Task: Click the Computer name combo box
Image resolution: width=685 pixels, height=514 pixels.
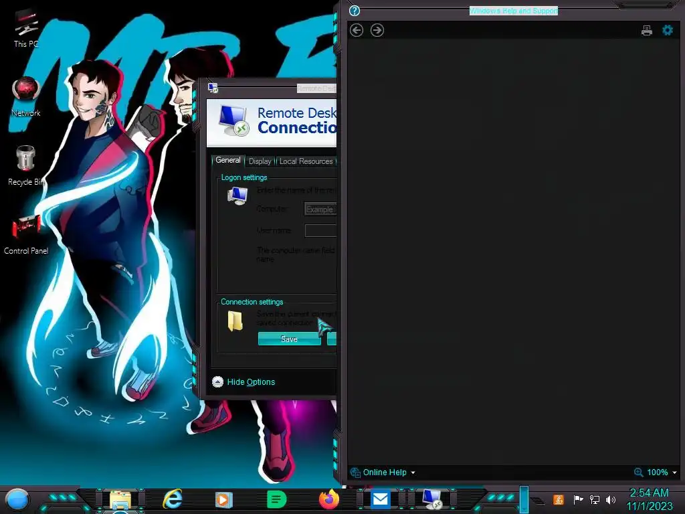Action: tap(320, 209)
